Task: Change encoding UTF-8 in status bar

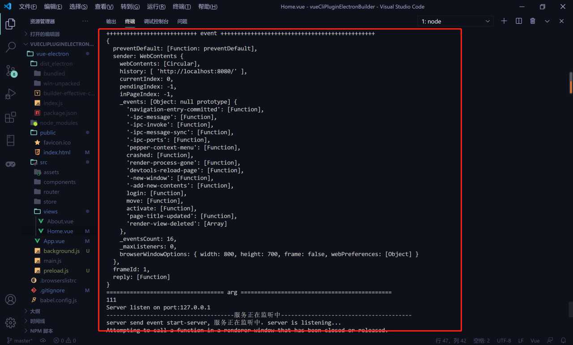Action: tap(504, 341)
